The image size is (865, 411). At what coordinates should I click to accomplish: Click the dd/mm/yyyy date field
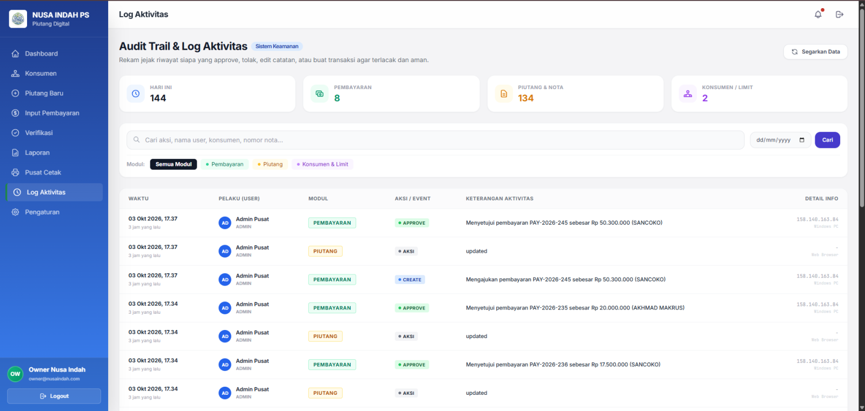[781, 140]
